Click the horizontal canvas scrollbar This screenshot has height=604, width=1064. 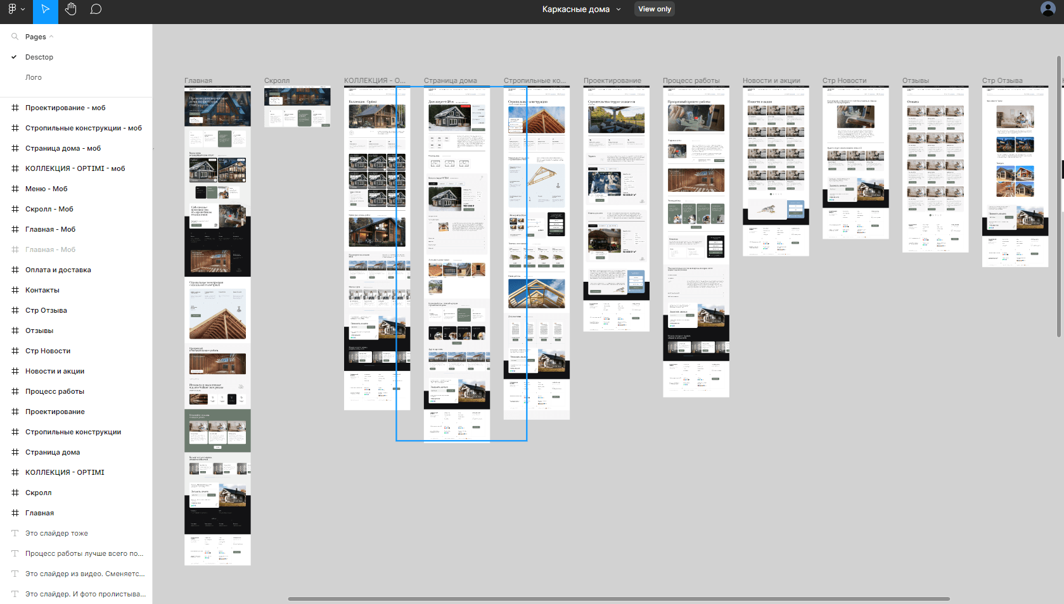point(618,598)
